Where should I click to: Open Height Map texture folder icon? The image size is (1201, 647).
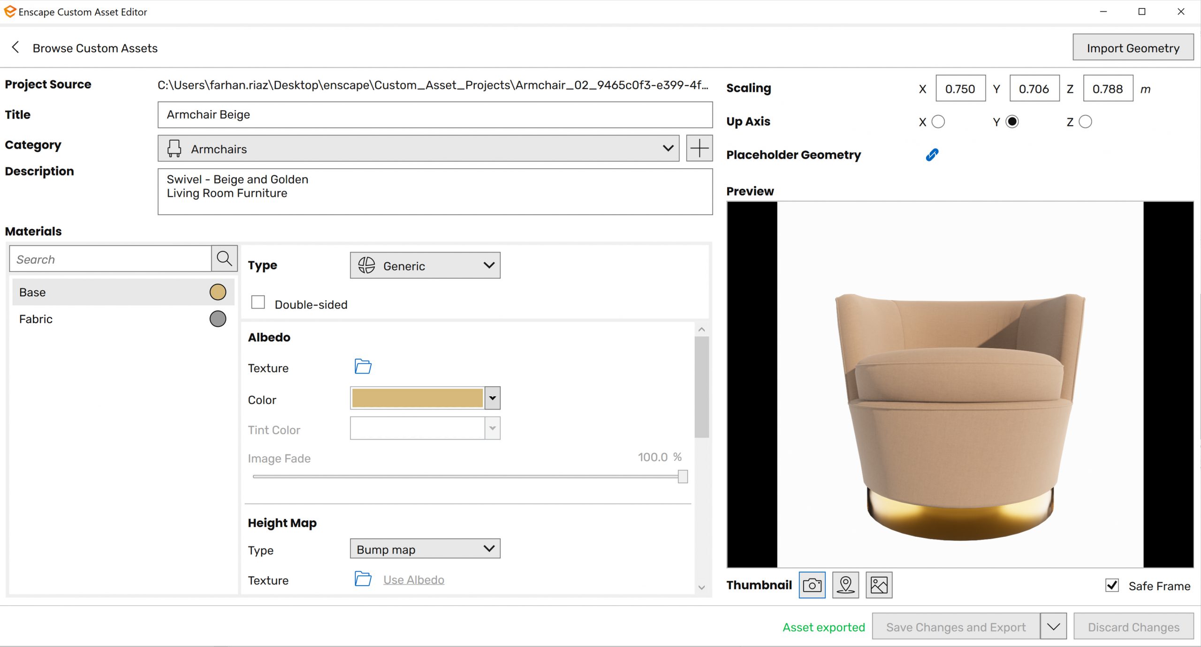[x=363, y=579]
